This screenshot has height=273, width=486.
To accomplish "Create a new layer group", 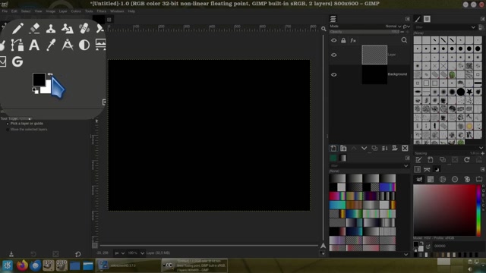I will coord(343,149).
